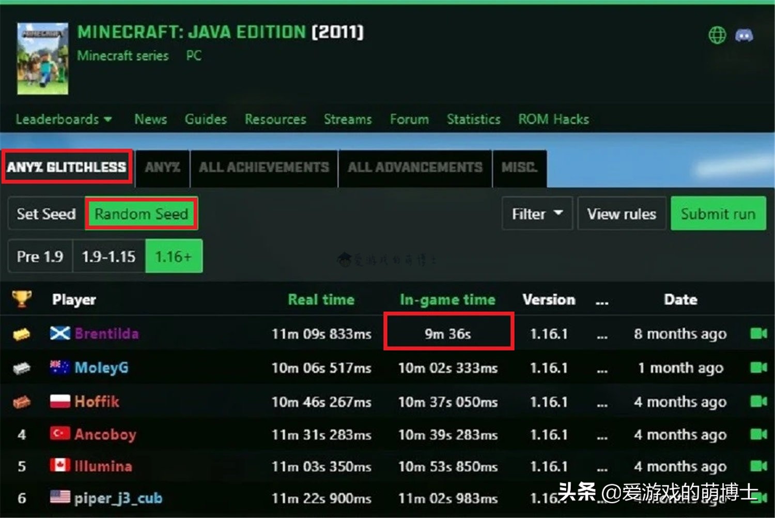Switch to the Misc. tab

point(519,167)
